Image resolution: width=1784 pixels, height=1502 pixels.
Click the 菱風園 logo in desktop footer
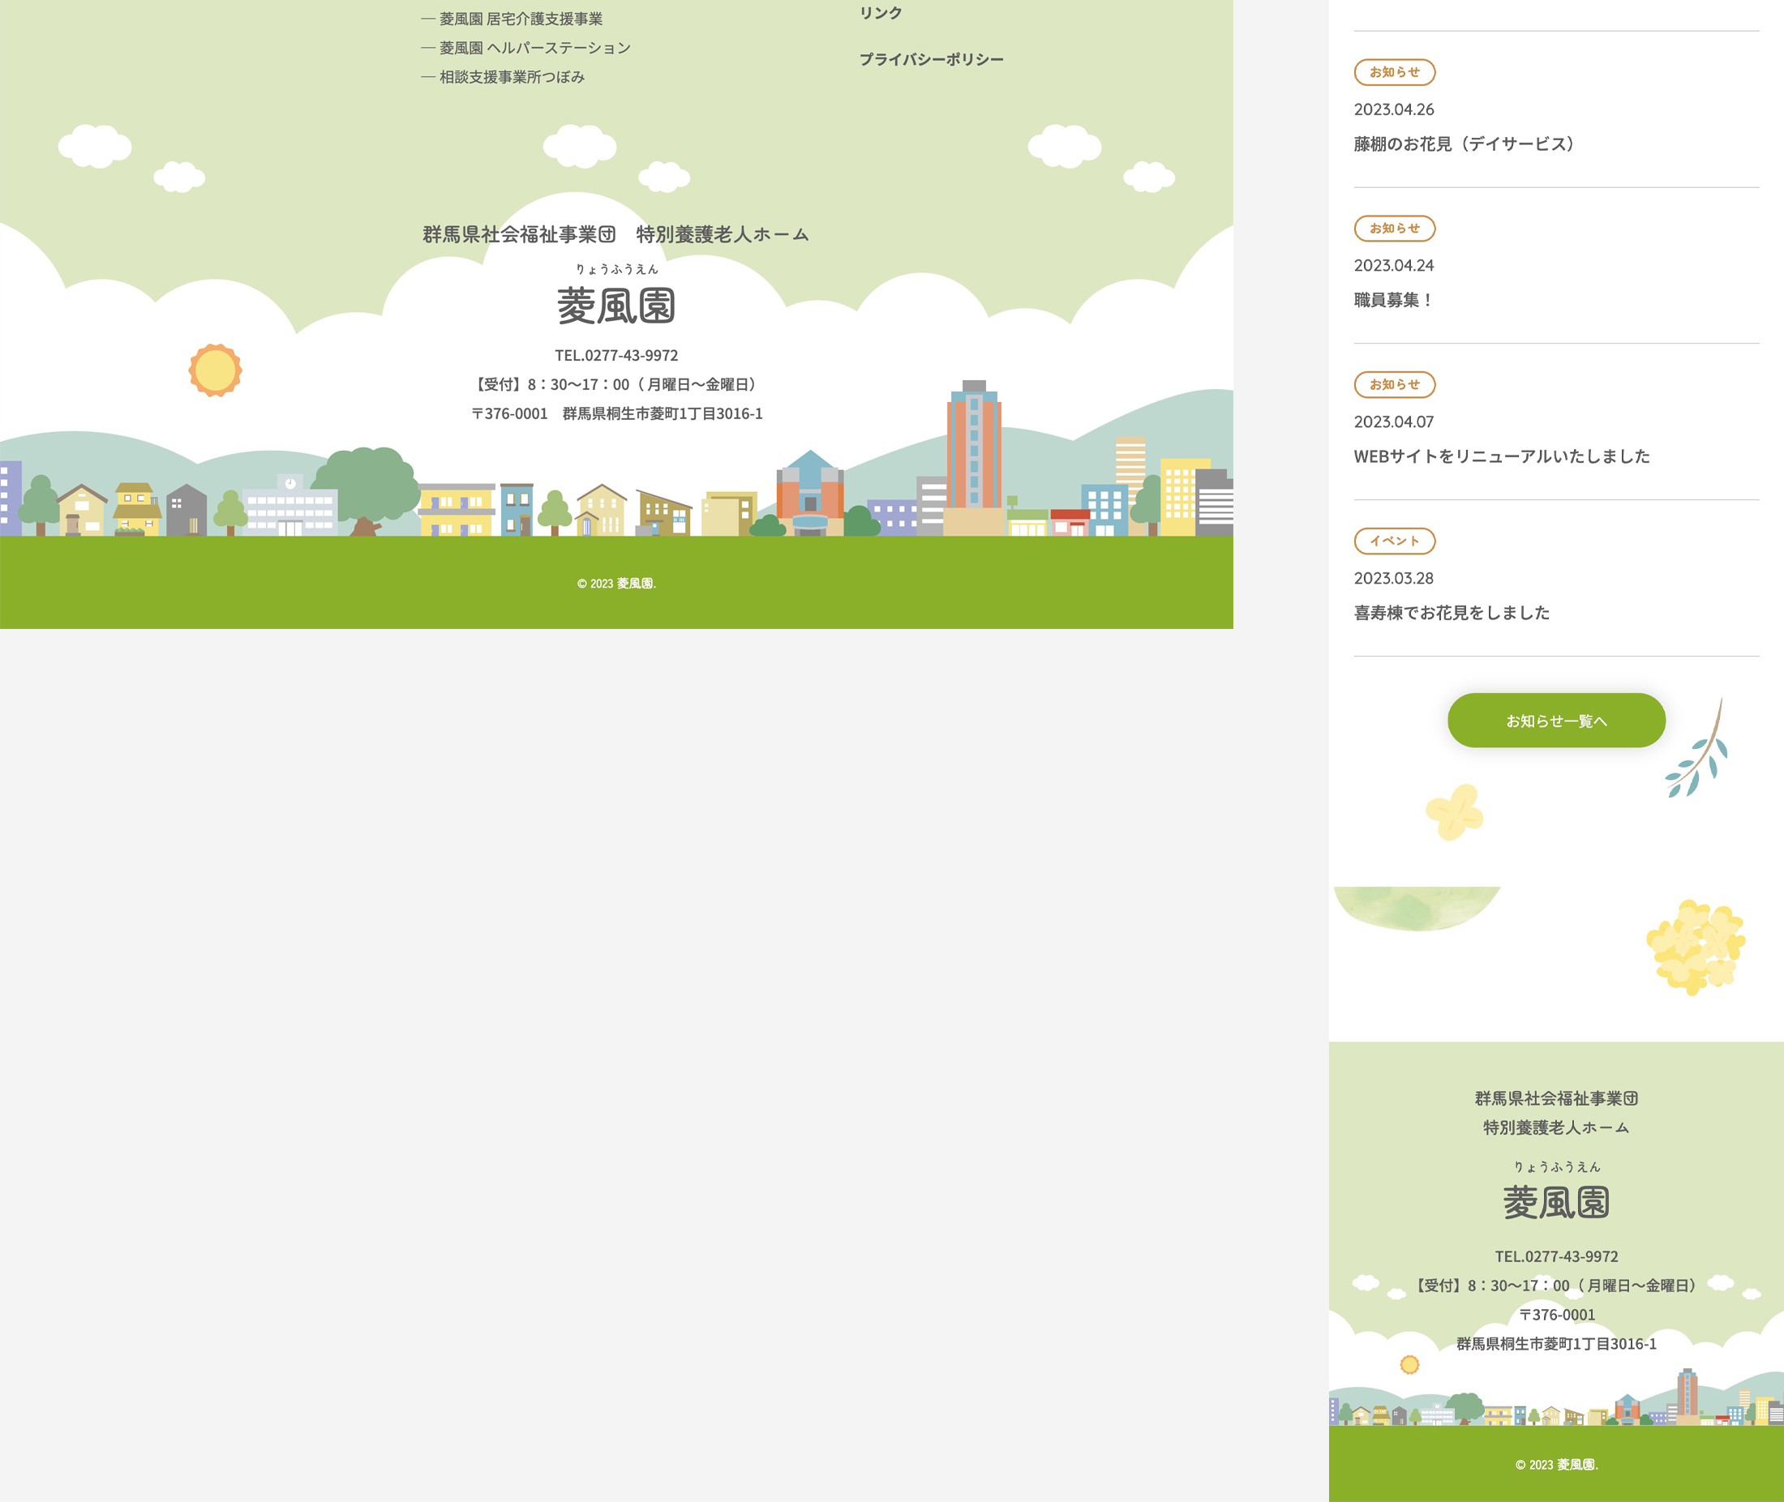[x=616, y=305]
